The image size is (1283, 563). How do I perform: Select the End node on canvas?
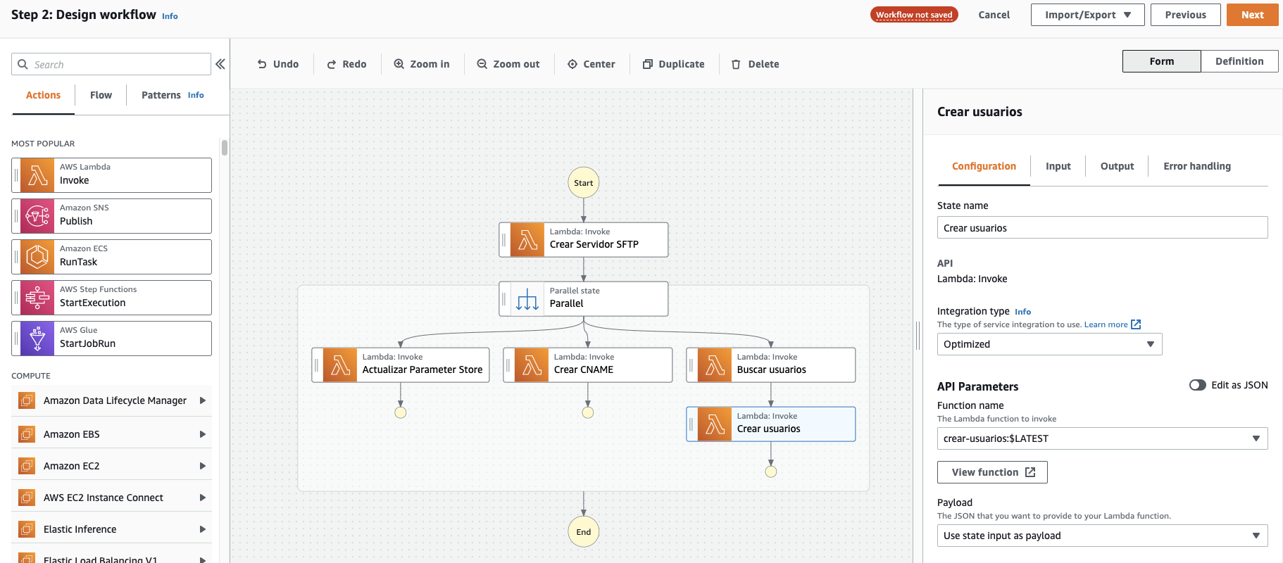(584, 532)
